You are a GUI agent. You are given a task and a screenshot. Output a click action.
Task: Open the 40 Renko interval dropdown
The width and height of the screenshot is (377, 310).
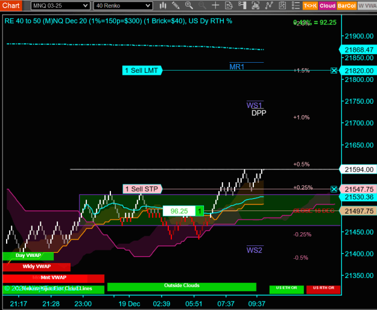[123, 5]
